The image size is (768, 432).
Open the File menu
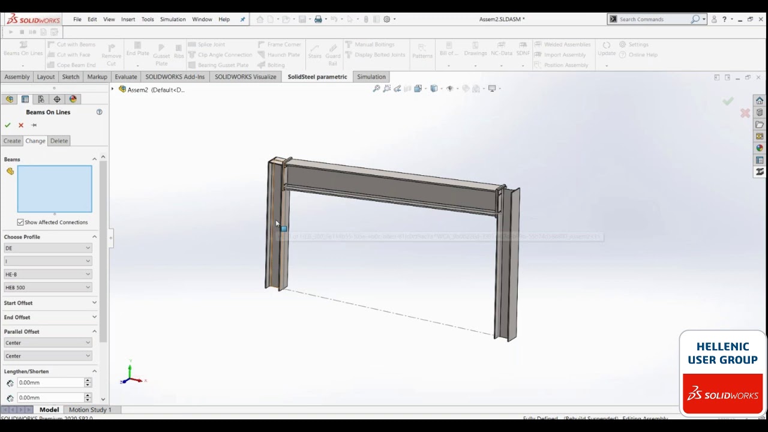click(77, 19)
